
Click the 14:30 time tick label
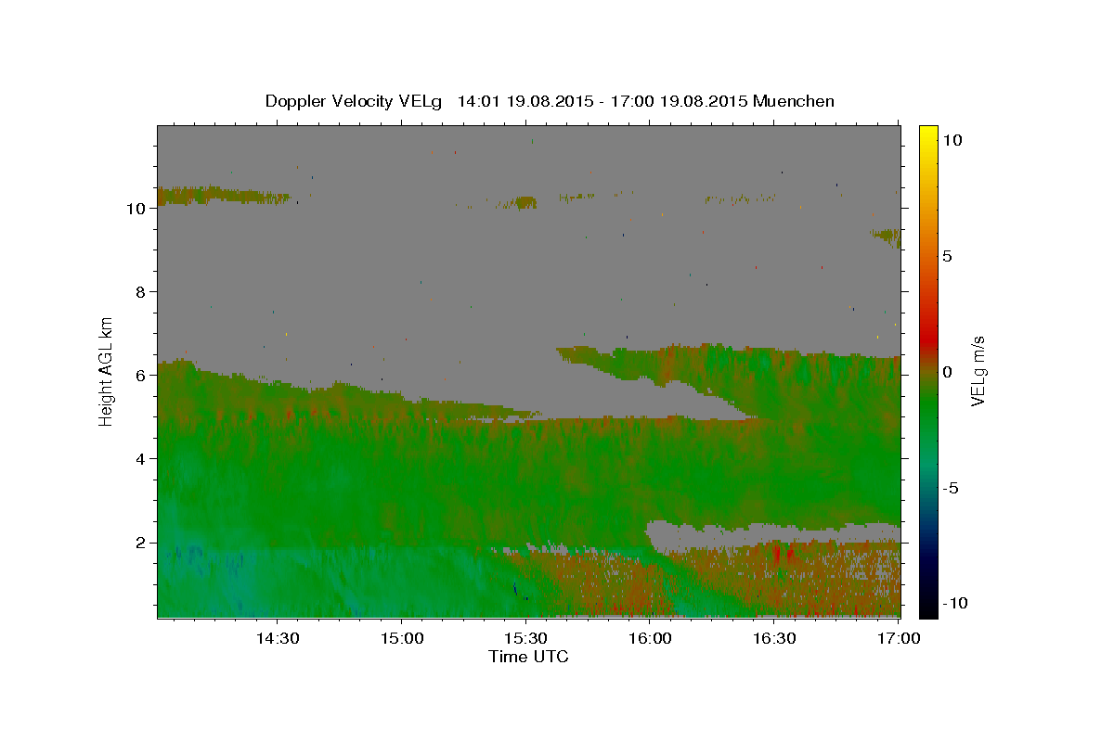277,638
